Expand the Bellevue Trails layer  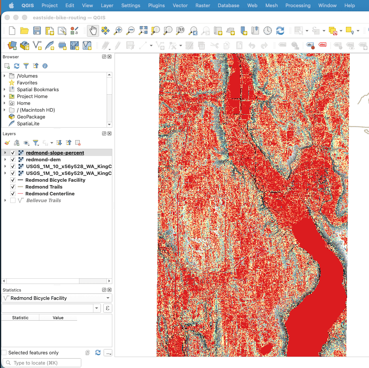[5, 201]
